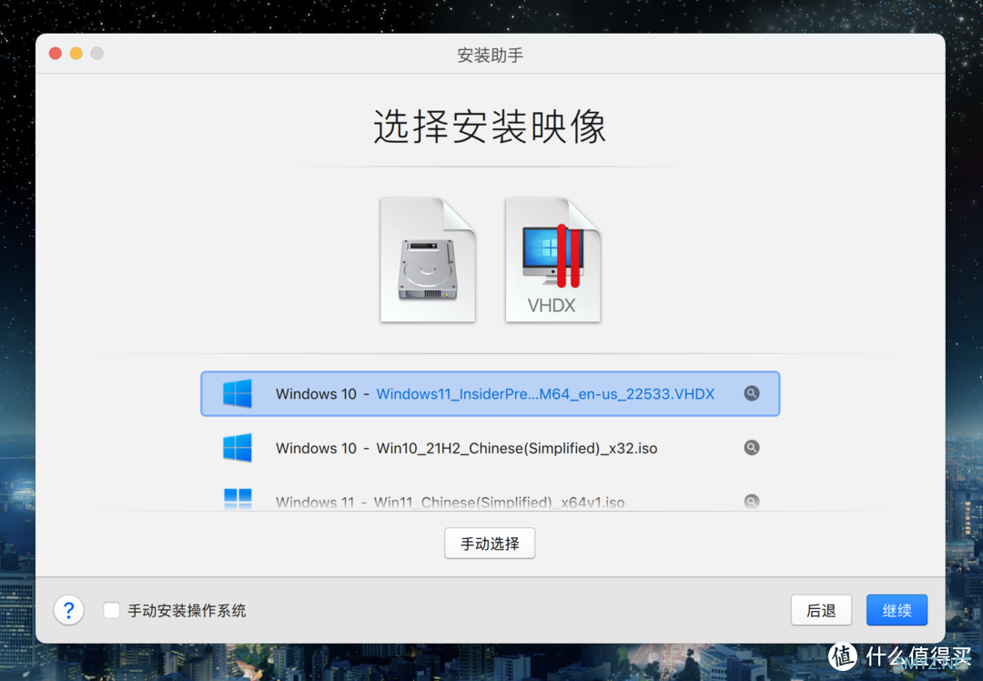Select the Win10_21H2 x32 iso row
This screenshot has width=983, height=681.
(x=491, y=448)
